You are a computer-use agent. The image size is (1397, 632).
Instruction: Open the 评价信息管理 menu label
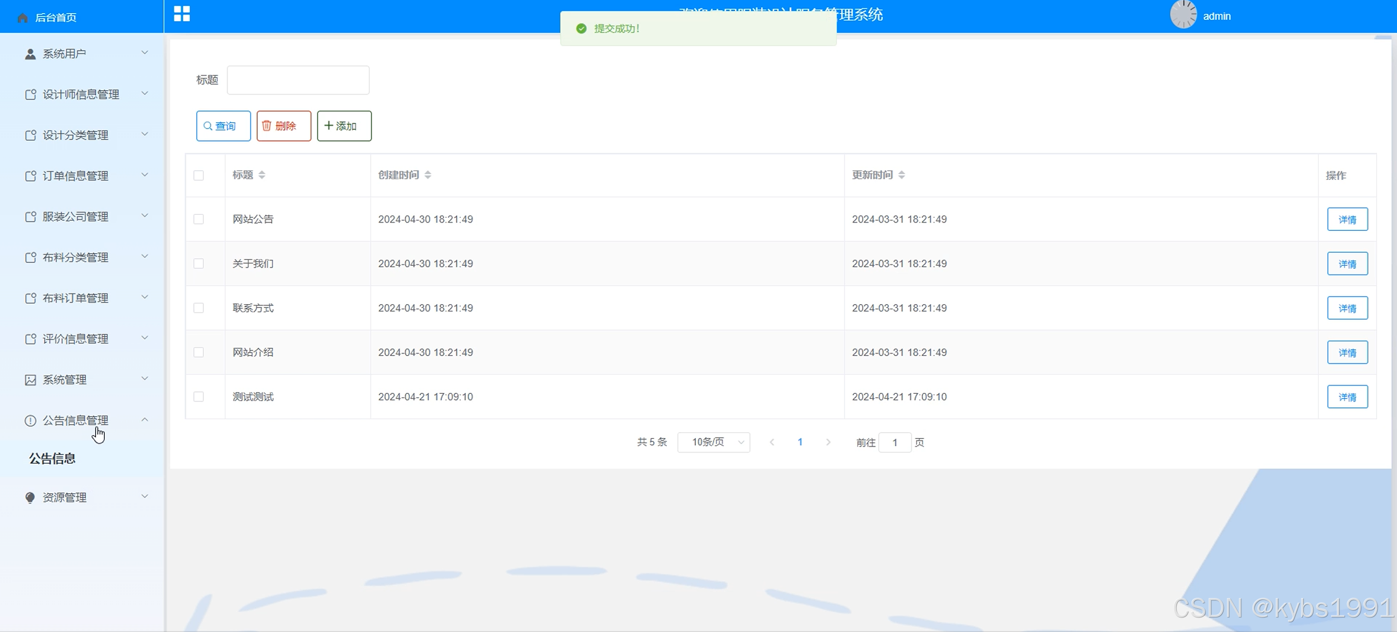pyautogui.click(x=75, y=339)
